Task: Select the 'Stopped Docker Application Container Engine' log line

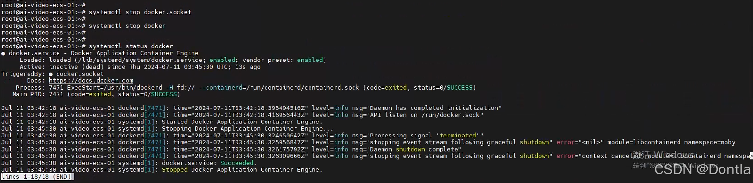Action: coord(162,170)
